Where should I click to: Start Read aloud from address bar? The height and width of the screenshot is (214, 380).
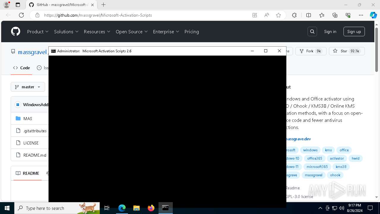(267, 15)
